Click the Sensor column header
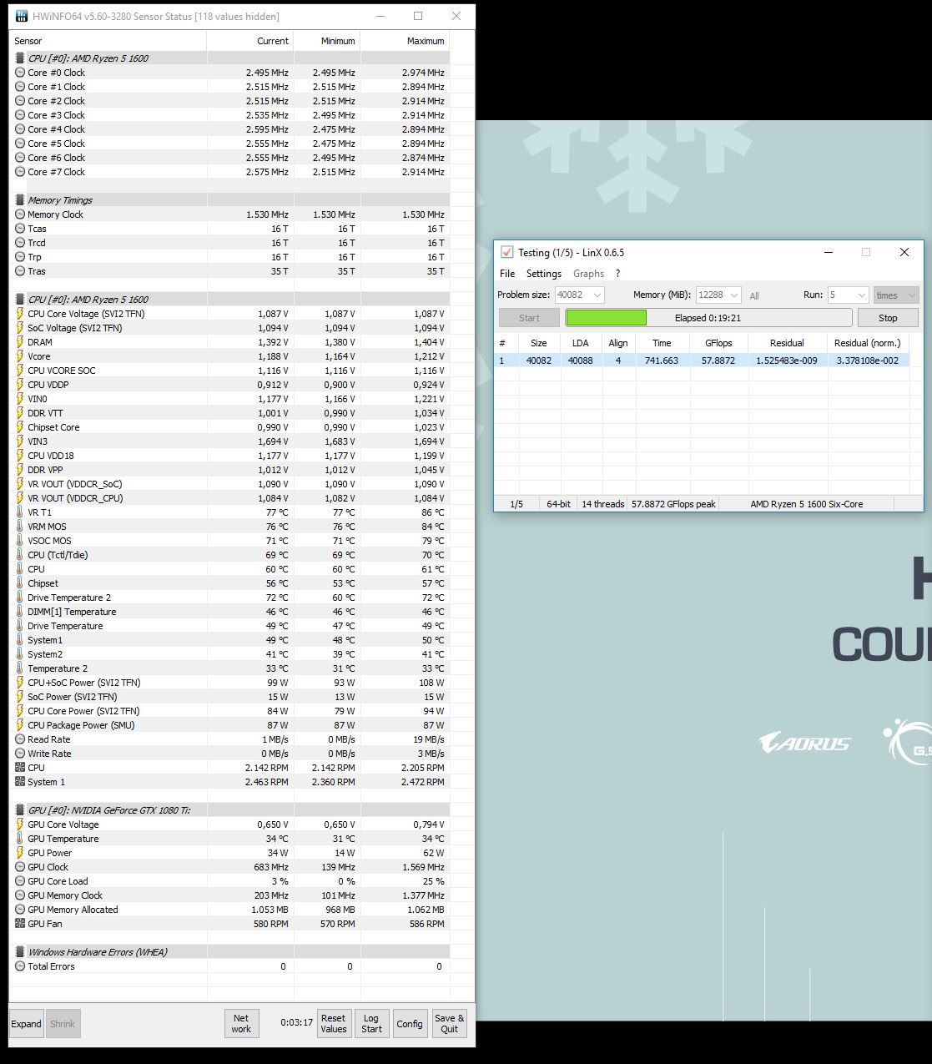 click(x=108, y=41)
